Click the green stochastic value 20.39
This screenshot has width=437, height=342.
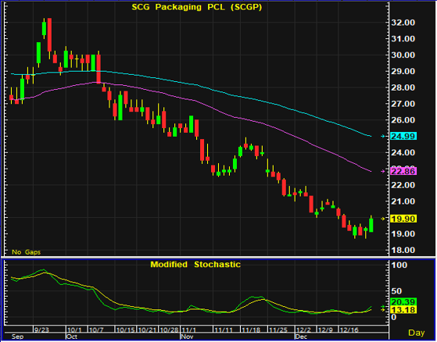(x=403, y=302)
